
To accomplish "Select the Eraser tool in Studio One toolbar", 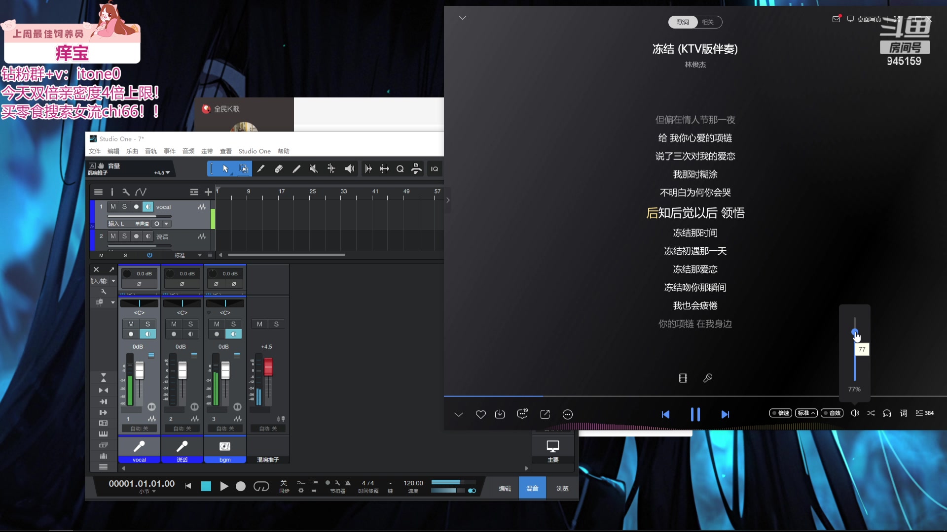I will (x=279, y=168).
